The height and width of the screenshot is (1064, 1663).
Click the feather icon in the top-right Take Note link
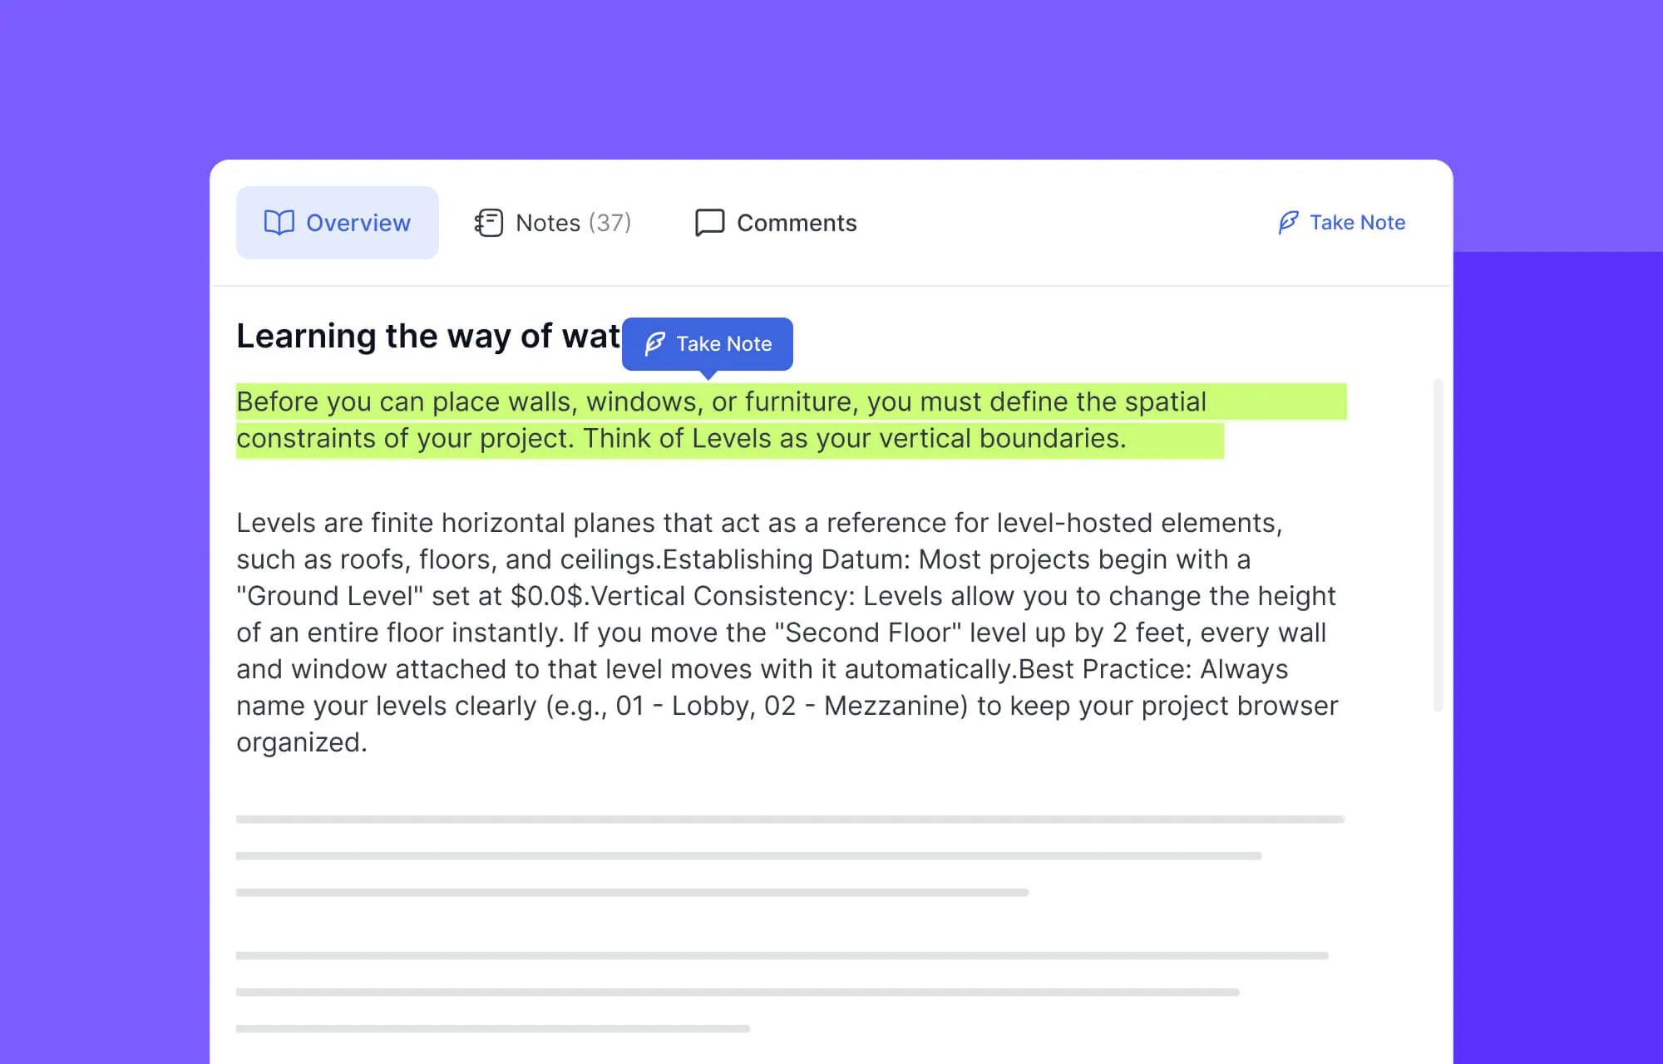[x=1288, y=223]
